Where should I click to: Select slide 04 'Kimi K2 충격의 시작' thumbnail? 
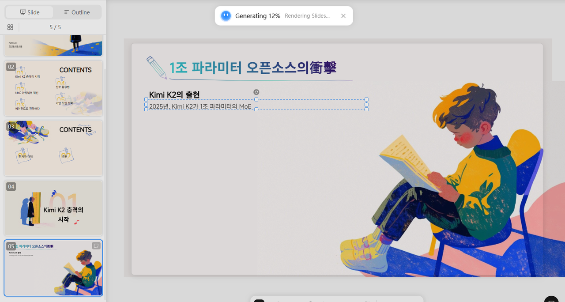pos(53,208)
